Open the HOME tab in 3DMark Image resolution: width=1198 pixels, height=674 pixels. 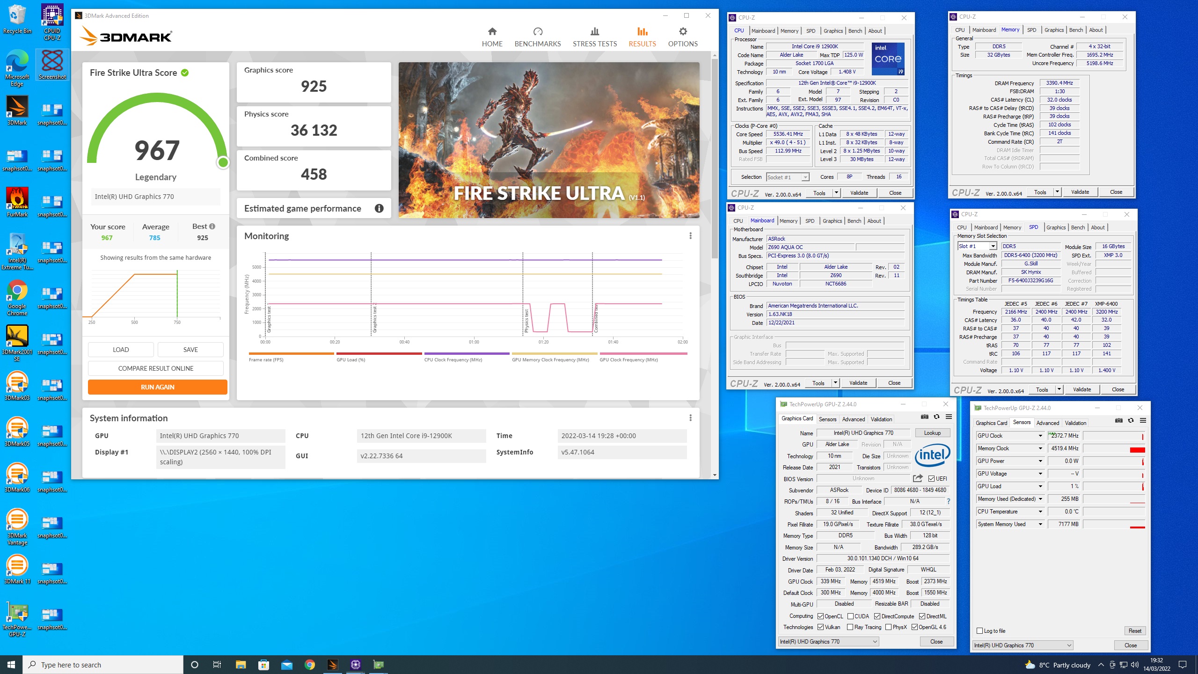pos(492,37)
